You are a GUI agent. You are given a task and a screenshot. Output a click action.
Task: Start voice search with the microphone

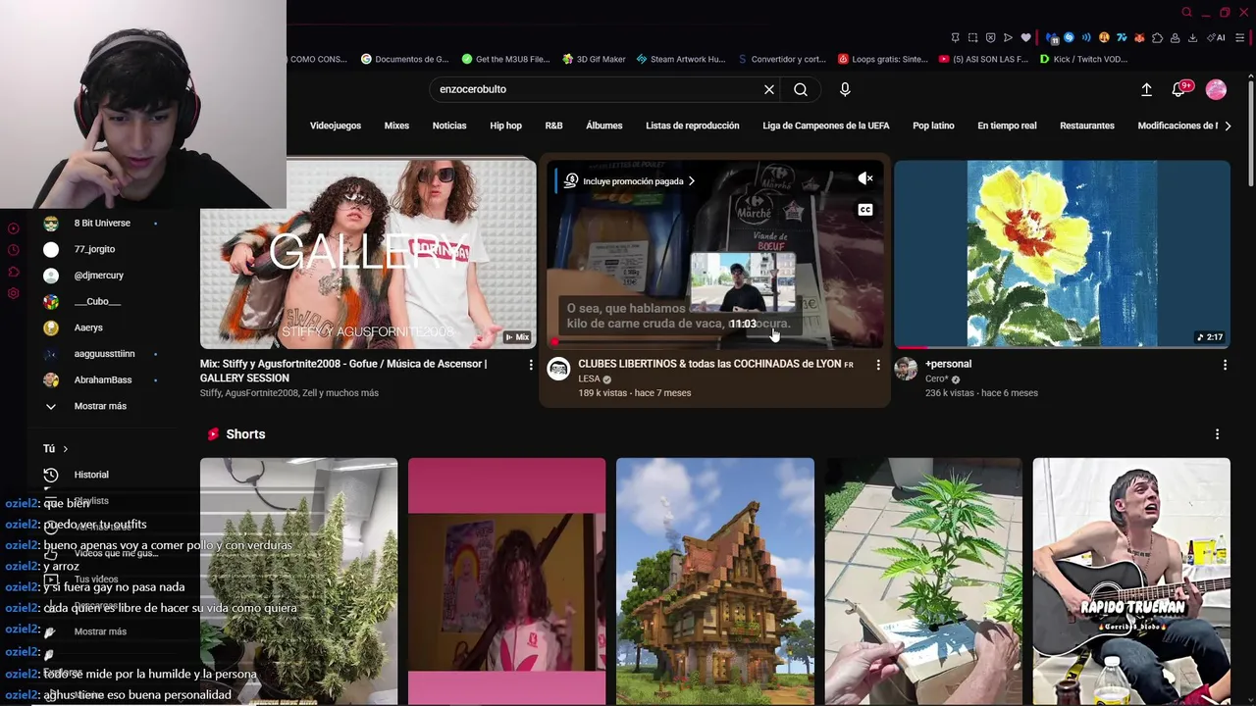(x=845, y=89)
